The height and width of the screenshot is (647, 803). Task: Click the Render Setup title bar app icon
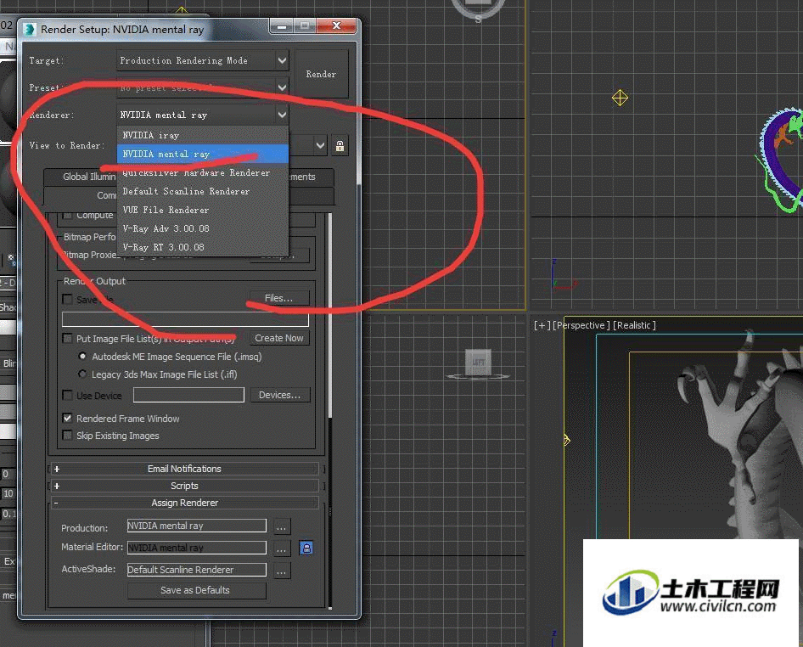[x=31, y=30]
